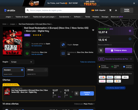Open Todas las variaciones link
Viewport: 138px width, 110px height.
[88, 62]
